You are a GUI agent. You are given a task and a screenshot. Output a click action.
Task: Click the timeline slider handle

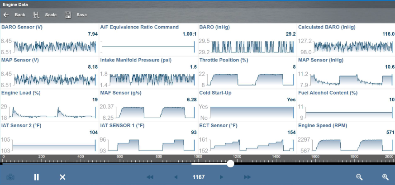(230, 164)
